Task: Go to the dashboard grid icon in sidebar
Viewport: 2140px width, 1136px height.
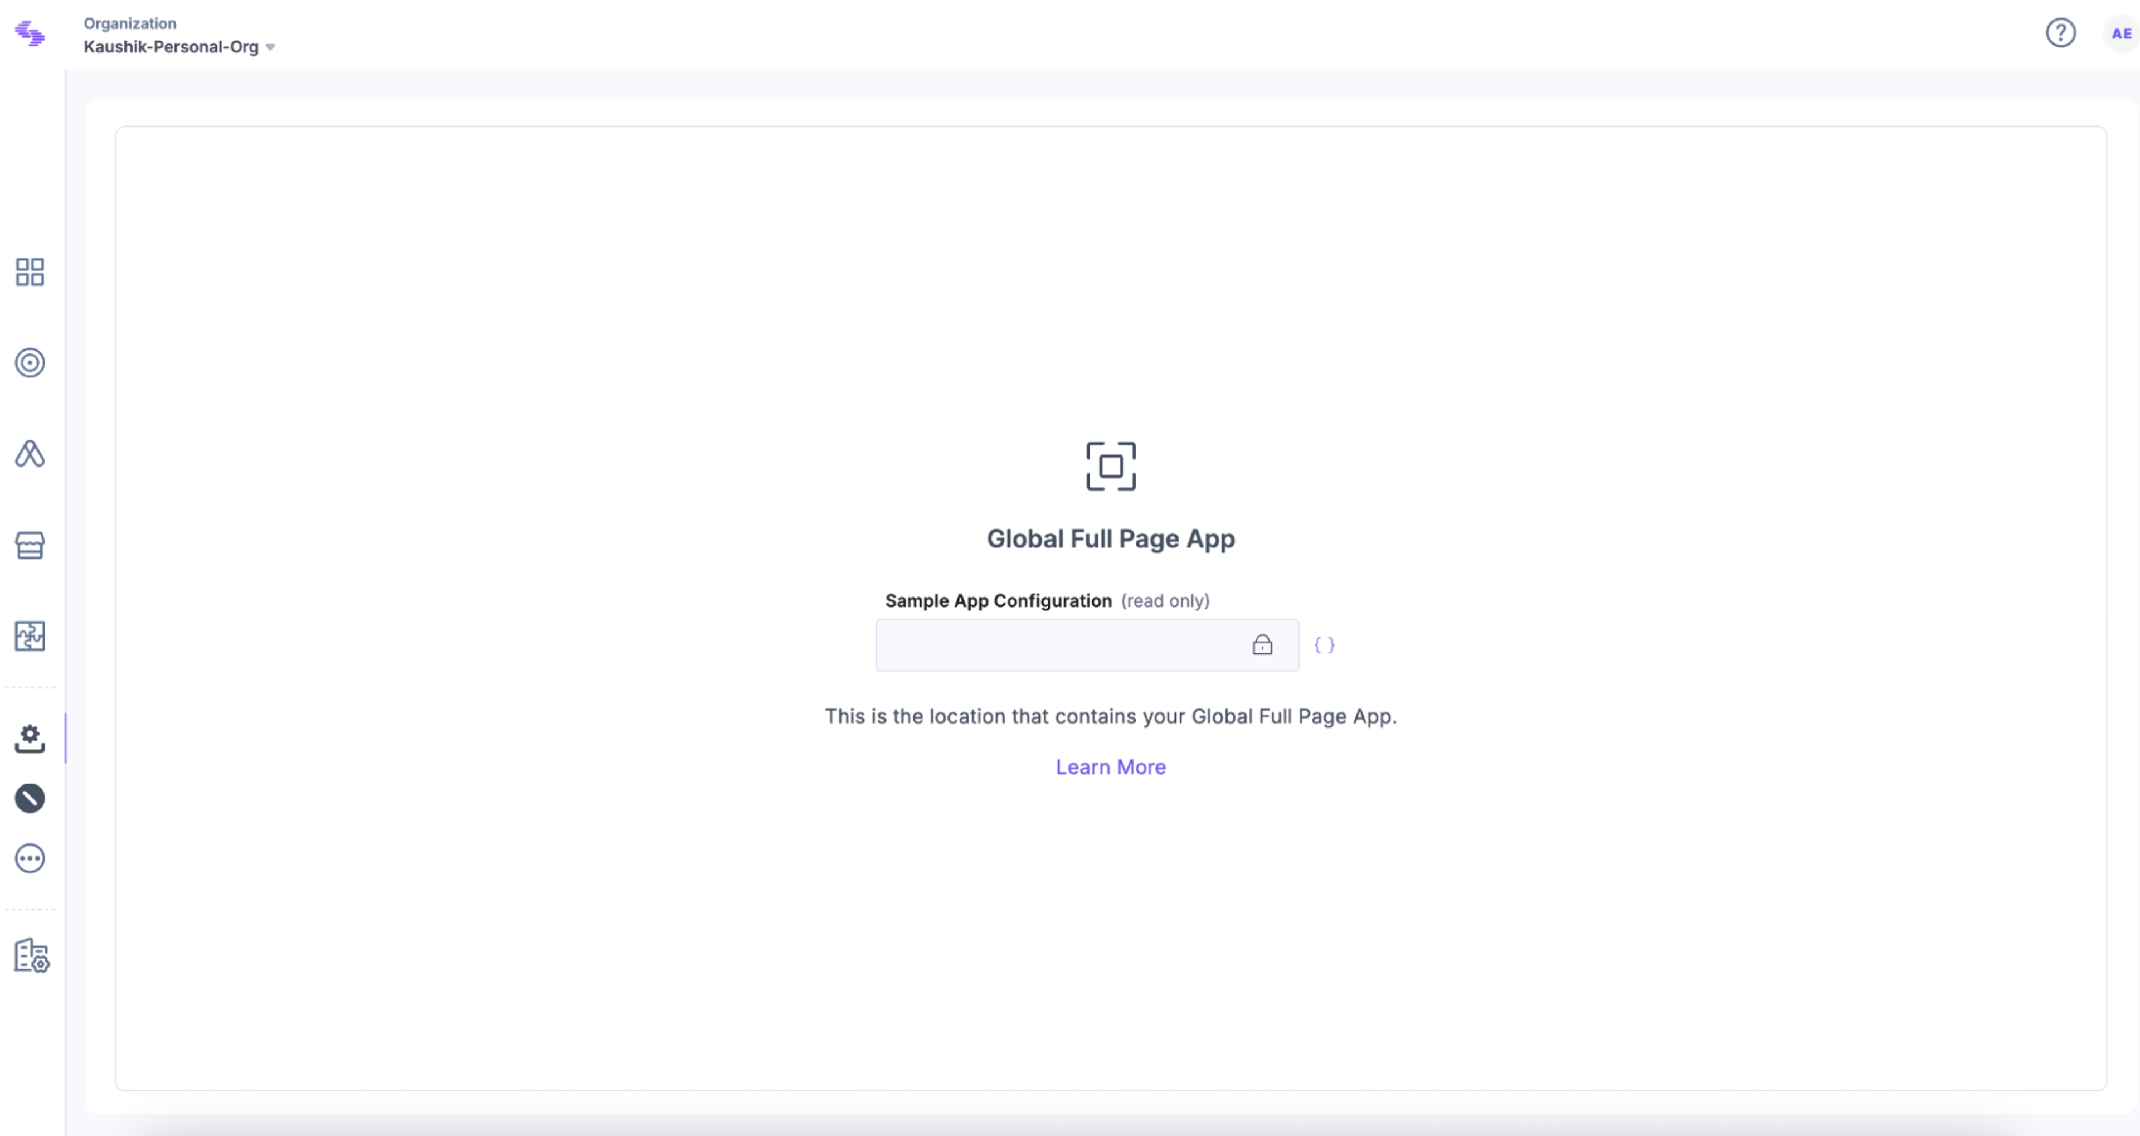Action: pos(30,272)
